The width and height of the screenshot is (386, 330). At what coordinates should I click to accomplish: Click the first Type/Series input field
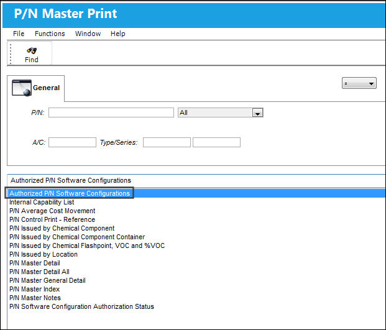click(167, 142)
